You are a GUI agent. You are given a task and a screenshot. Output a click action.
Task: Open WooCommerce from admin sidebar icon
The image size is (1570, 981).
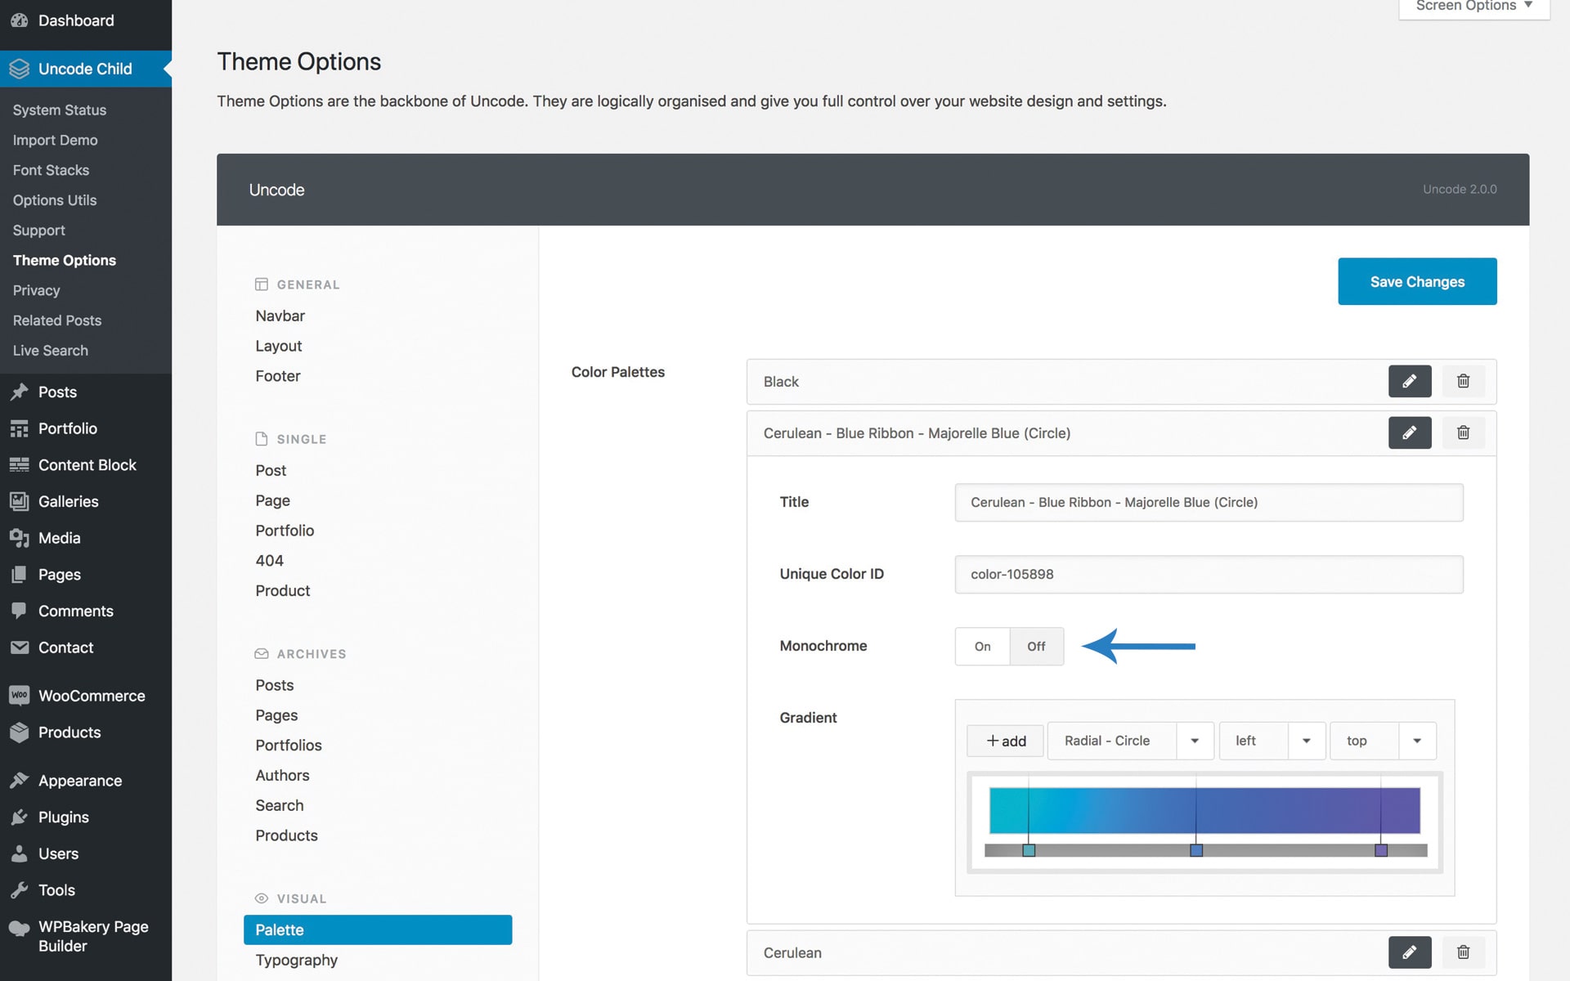click(x=20, y=696)
